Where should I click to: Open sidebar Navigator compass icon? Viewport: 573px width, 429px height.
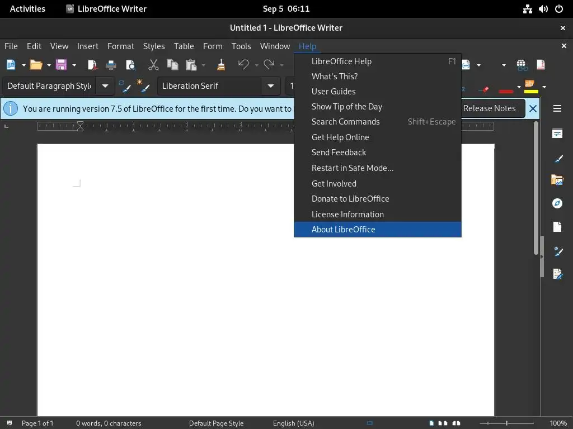click(557, 203)
